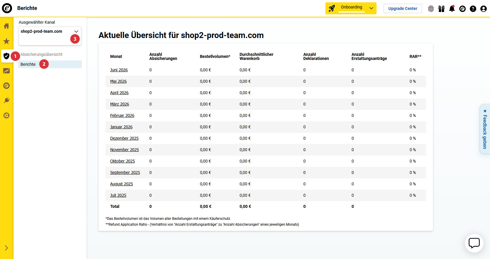Open the März 2026 report link
490x259 pixels.
point(120,104)
